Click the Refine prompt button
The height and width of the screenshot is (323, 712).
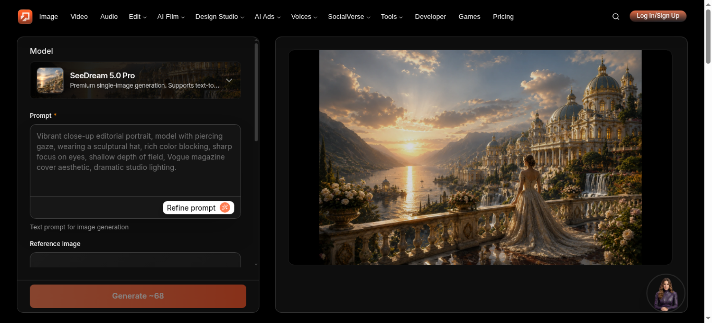198,208
